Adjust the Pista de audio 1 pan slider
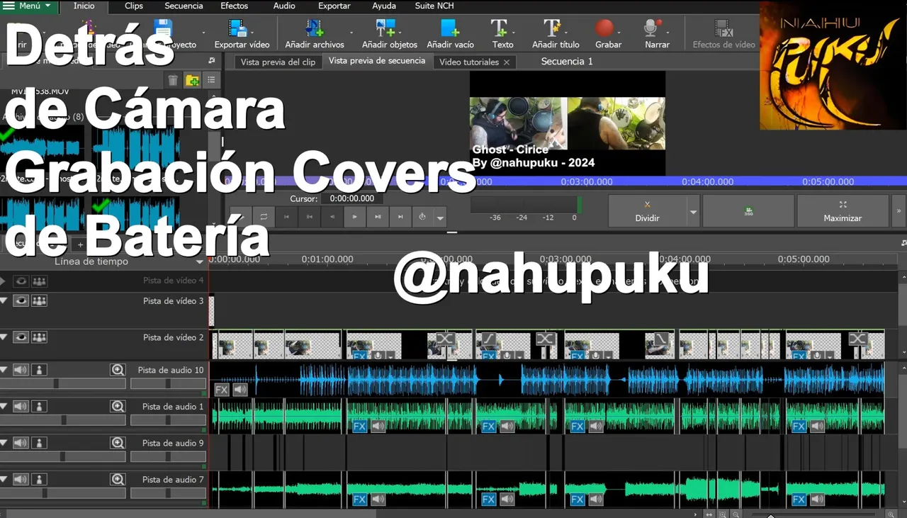 (x=168, y=420)
